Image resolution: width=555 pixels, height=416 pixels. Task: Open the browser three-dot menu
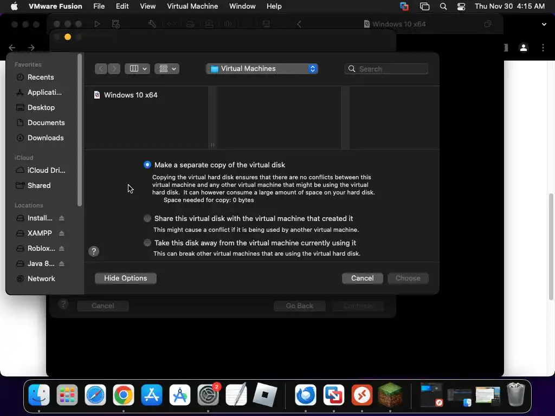543,48
